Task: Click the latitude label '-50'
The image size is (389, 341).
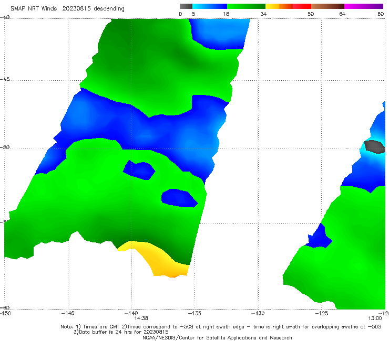Action: point(5,147)
